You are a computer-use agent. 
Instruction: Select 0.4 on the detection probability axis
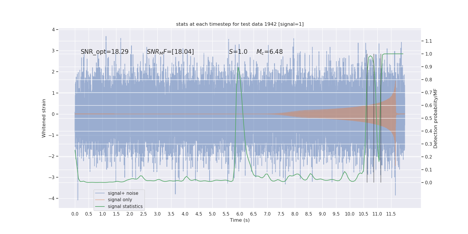tap(429, 131)
